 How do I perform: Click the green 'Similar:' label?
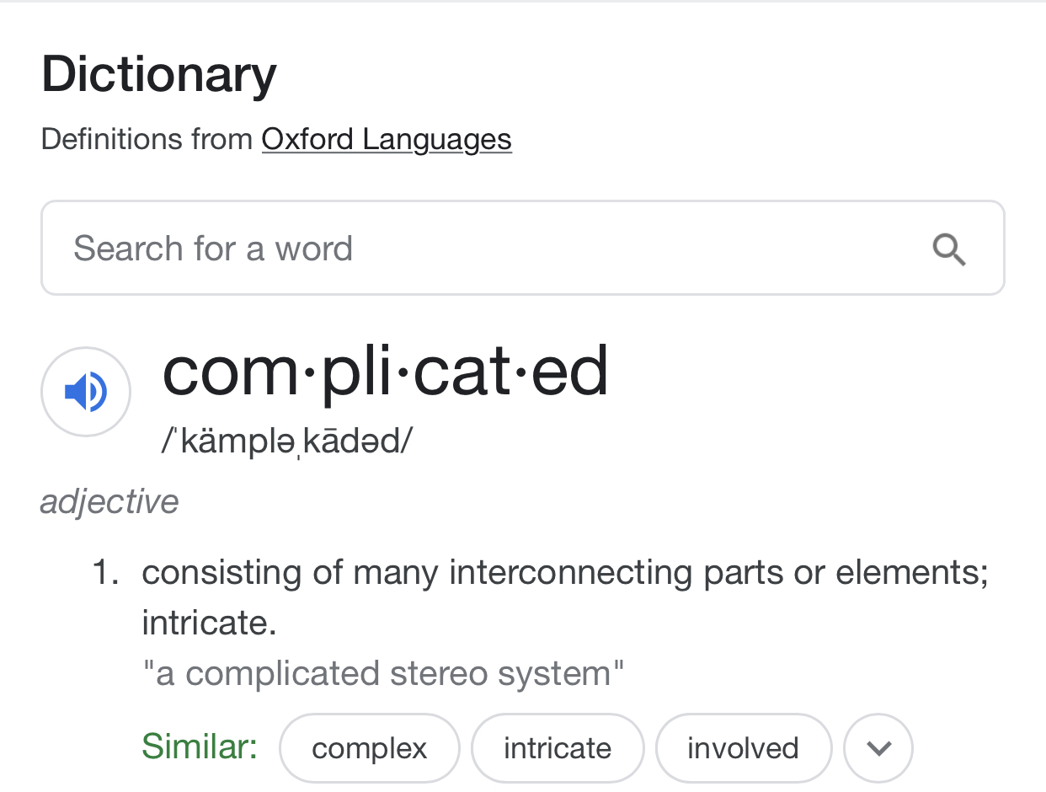point(200,747)
